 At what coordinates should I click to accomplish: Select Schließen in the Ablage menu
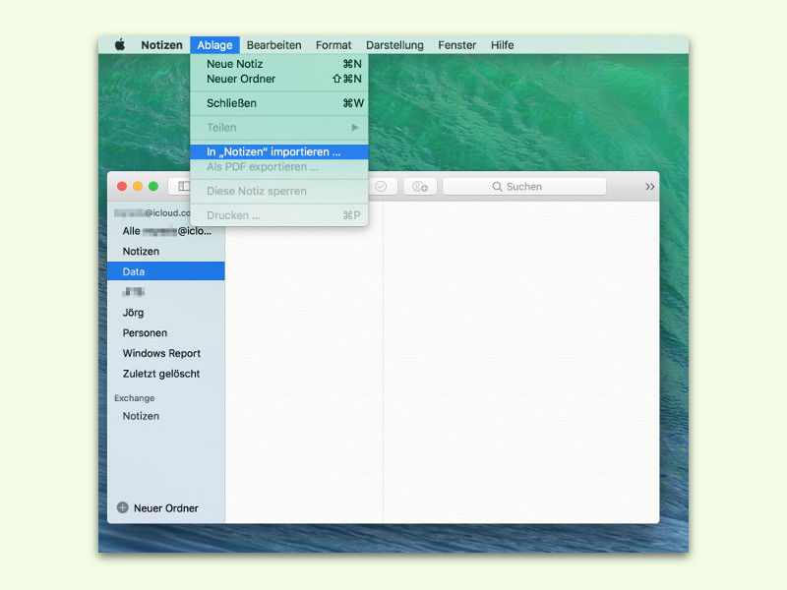click(279, 103)
